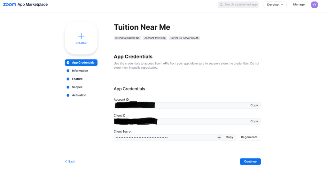This screenshot has height=169, width=327.
Task: Copy the Client Secret
Action: [x=229, y=137]
